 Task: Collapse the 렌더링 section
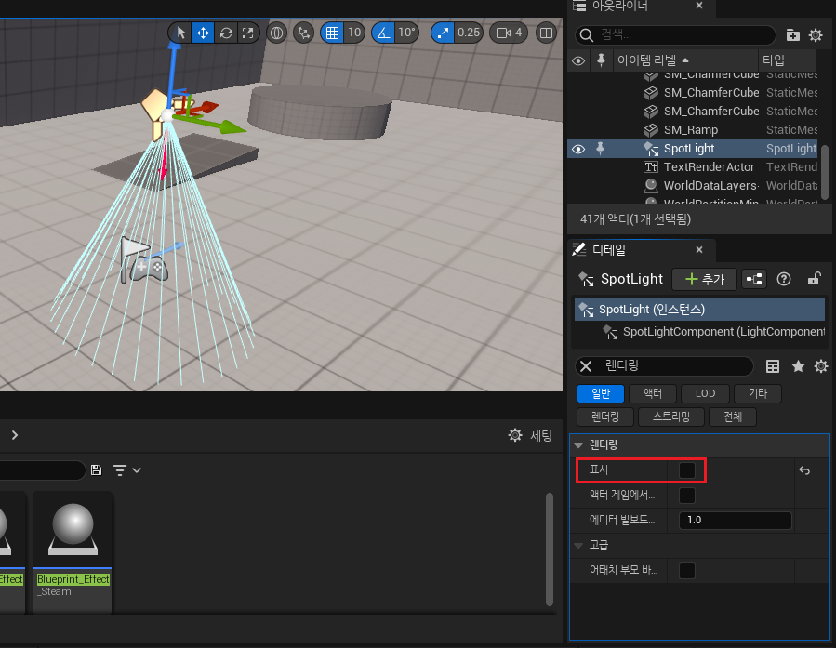click(578, 445)
